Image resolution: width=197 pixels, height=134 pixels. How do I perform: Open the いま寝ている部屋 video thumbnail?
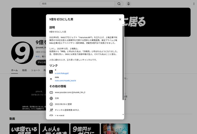coord(24,129)
